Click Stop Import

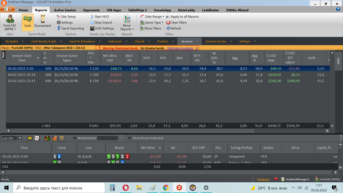[101, 23]
